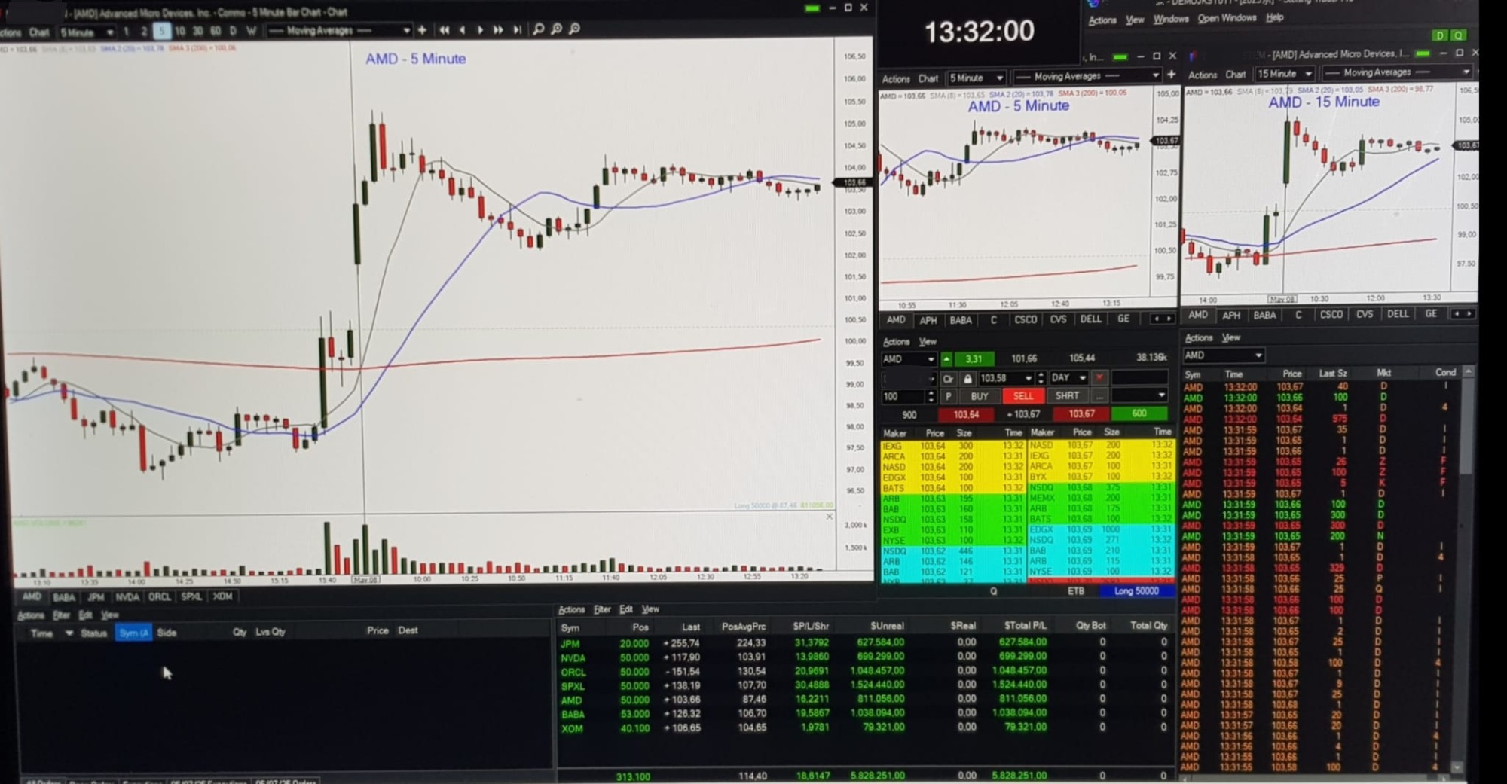Click the green up-arrow change indicator
1507x784 pixels.
click(x=946, y=359)
